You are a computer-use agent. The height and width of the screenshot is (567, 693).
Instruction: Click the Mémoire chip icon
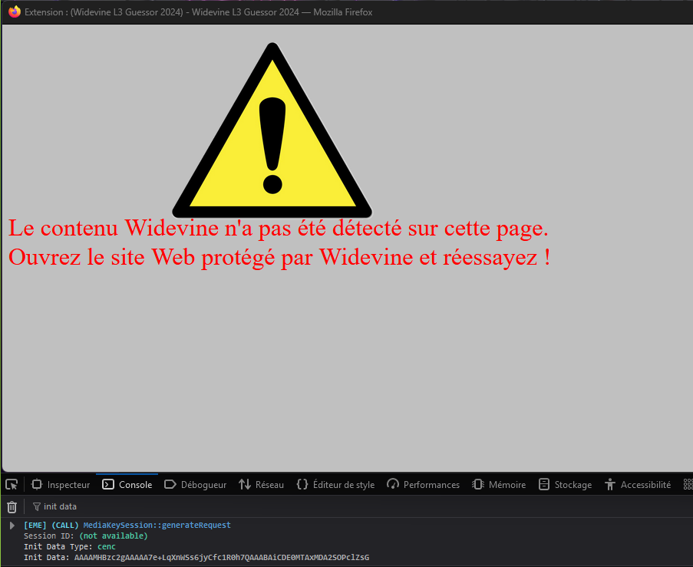pyautogui.click(x=478, y=485)
